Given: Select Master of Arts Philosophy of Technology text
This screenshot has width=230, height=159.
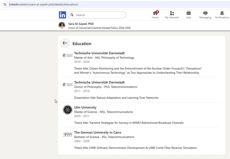Looking at the screenshot, I should coord(104,58).
